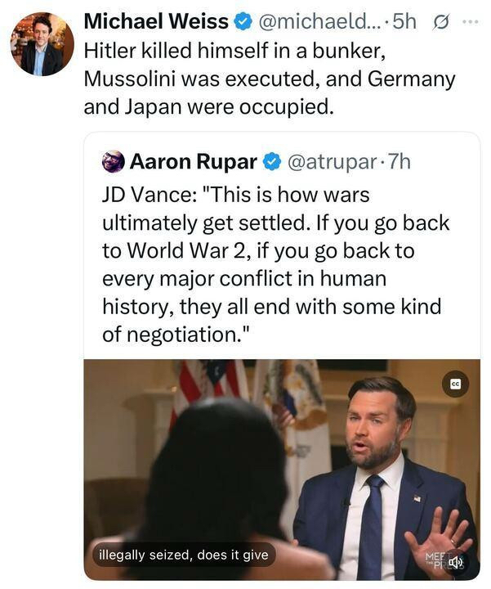
Task: Click the Michael Weiss display name
Action: (156, 20)
